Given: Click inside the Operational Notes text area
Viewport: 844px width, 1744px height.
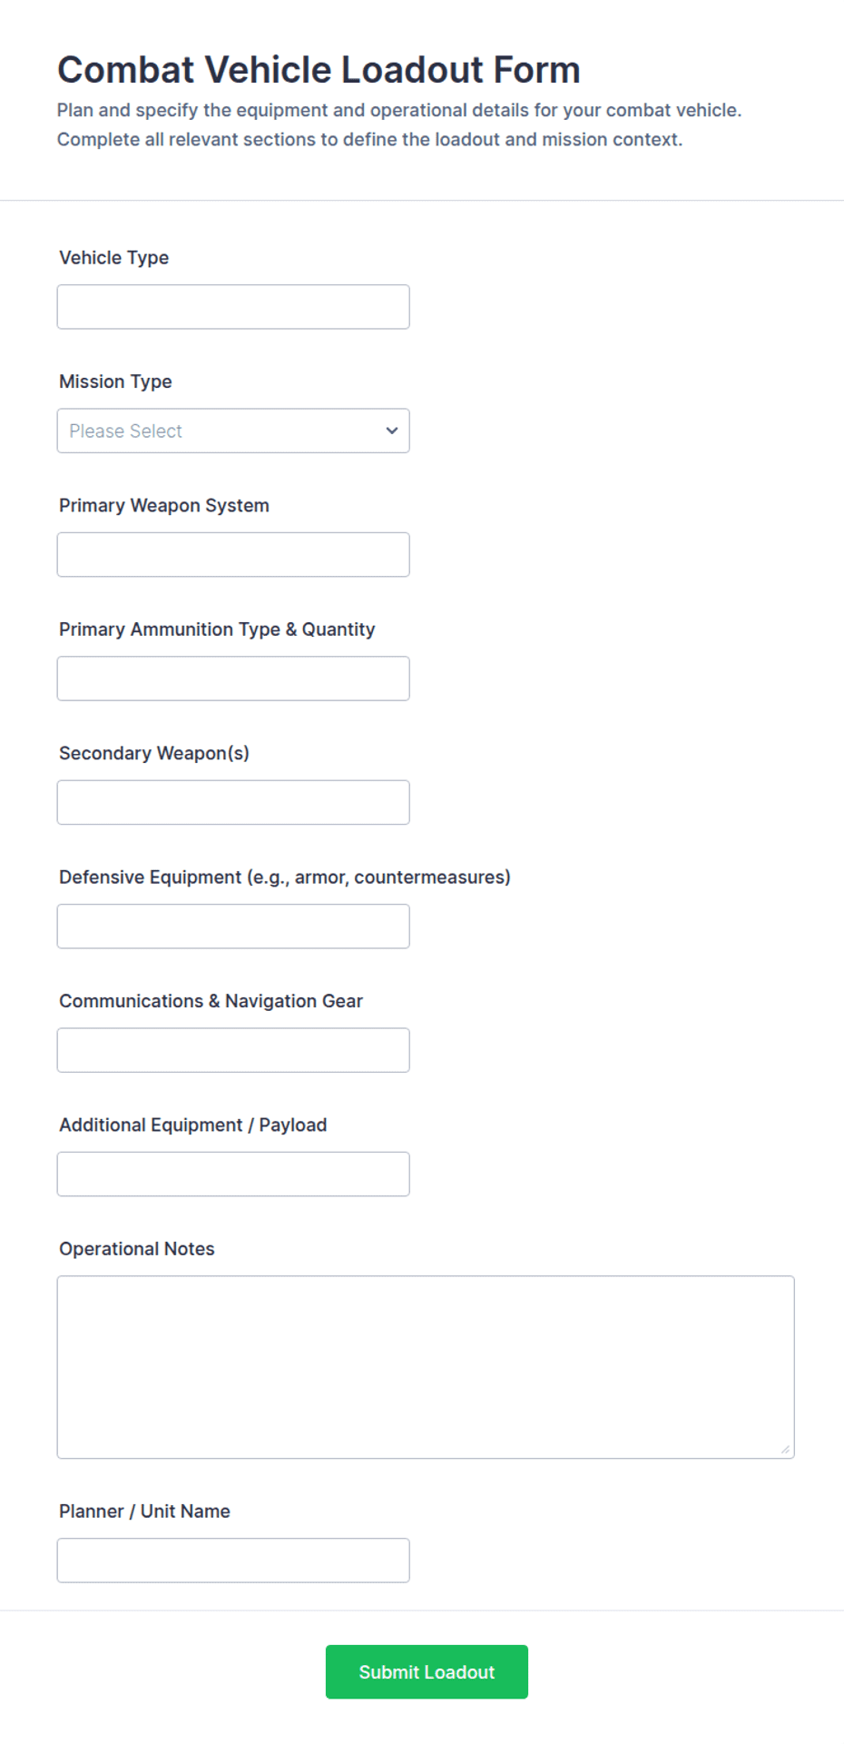Looking at the screenshot, I should click(426, 1367).
